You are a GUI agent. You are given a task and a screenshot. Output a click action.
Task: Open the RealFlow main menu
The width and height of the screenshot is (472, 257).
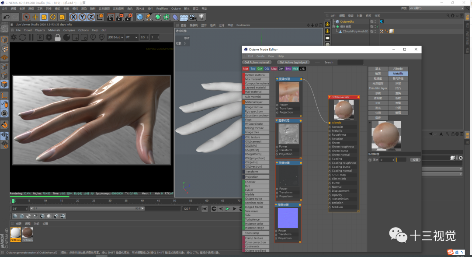click(x=162, y=8)
